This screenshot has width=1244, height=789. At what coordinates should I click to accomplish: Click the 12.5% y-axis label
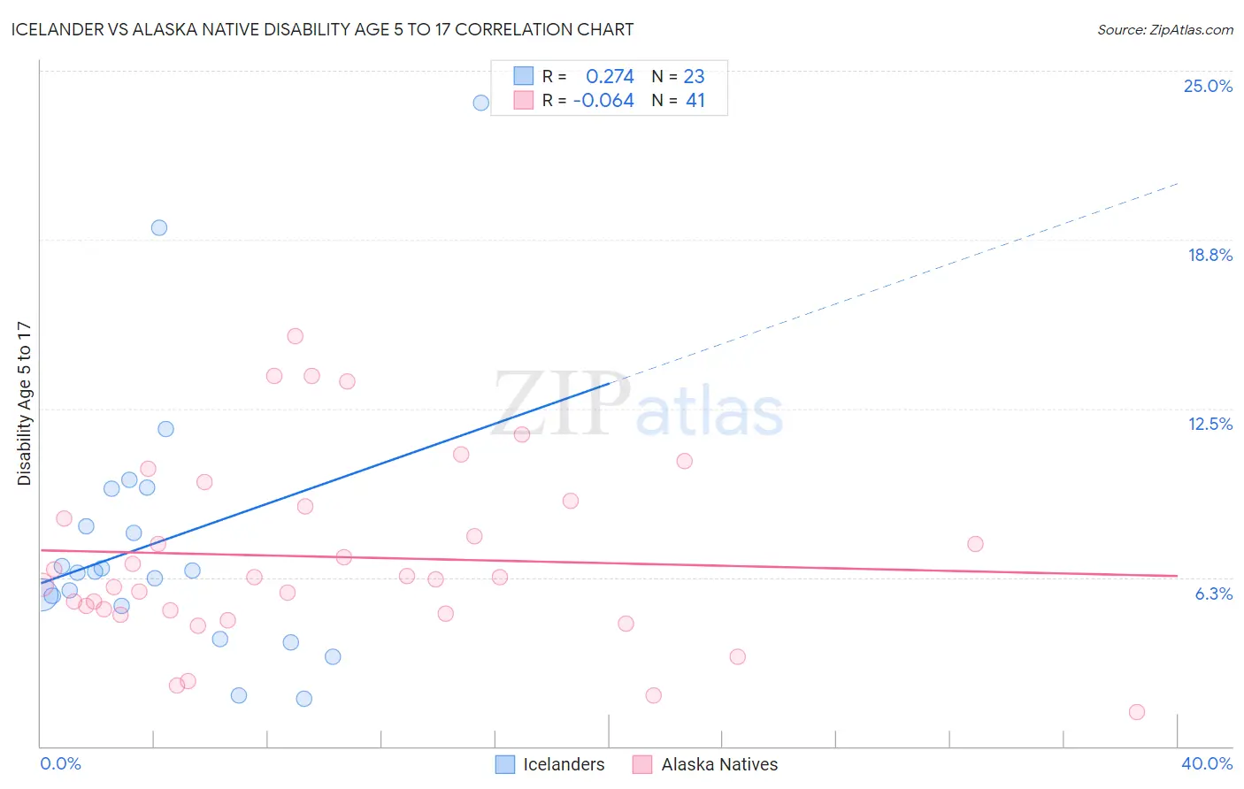coord(1209,424)
